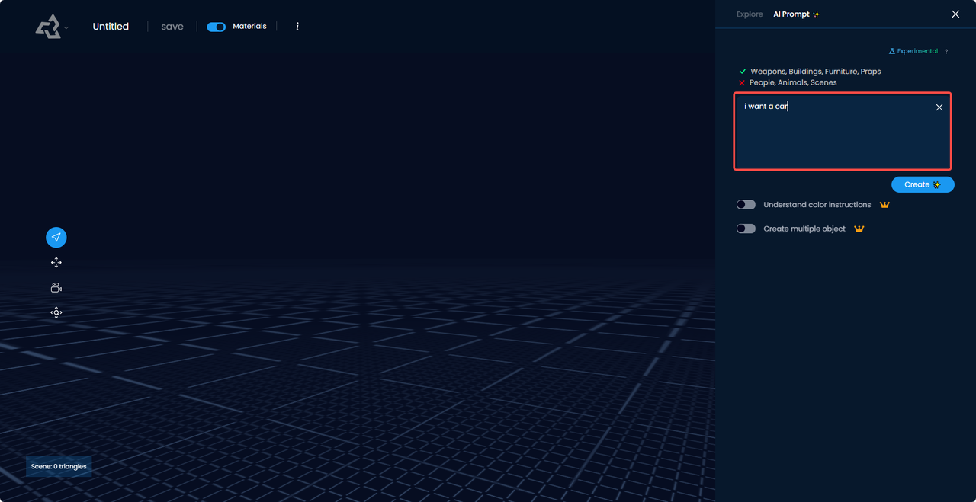
Task: Switch to the Explore tab
Action: coord(750,14)
